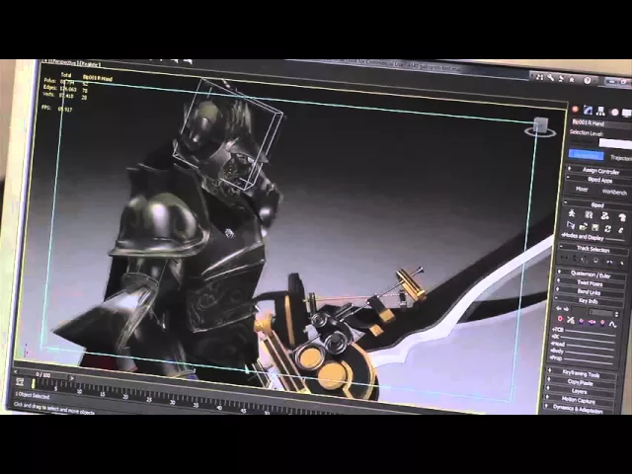This screenshot has width=632, height=474.
Task: Enable Biped Footstep Mode
Action: coord(589,214)
